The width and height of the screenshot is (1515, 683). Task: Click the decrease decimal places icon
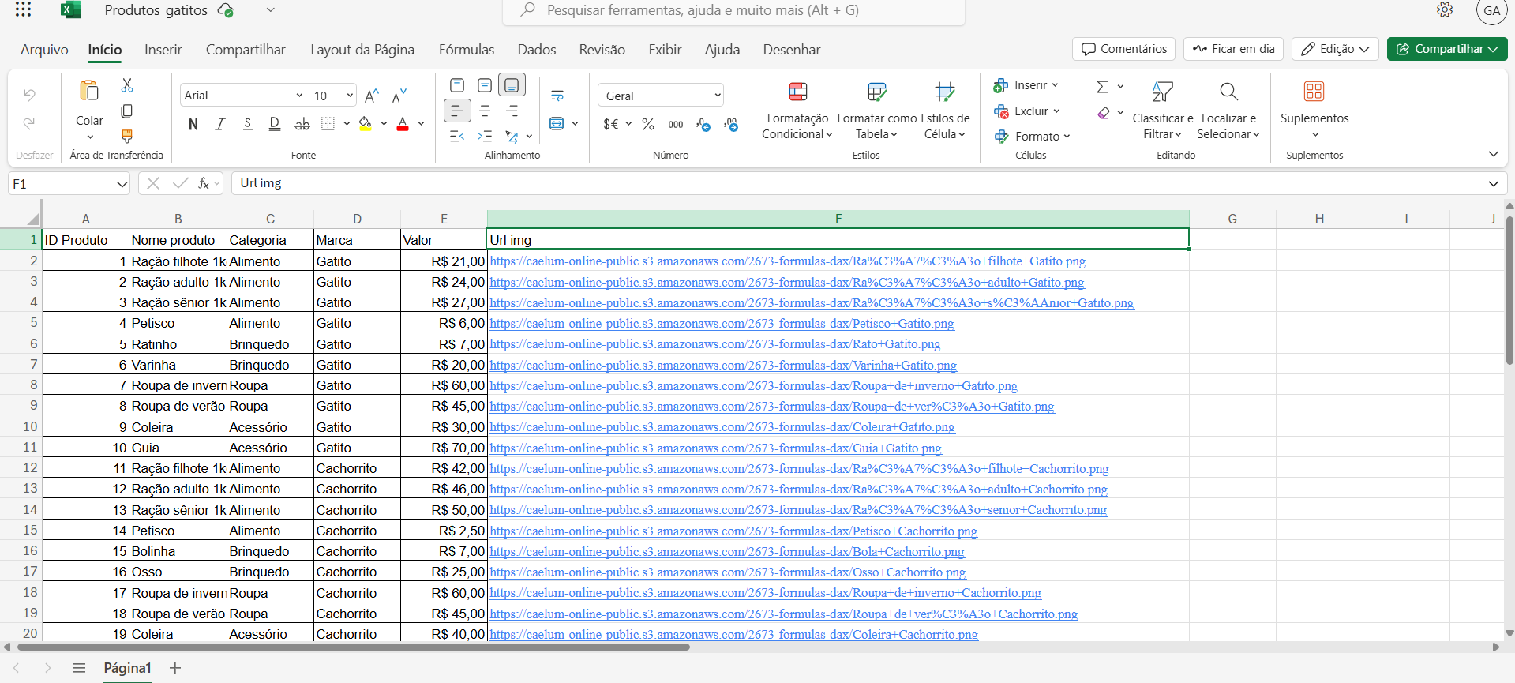(x=731, y=124)
